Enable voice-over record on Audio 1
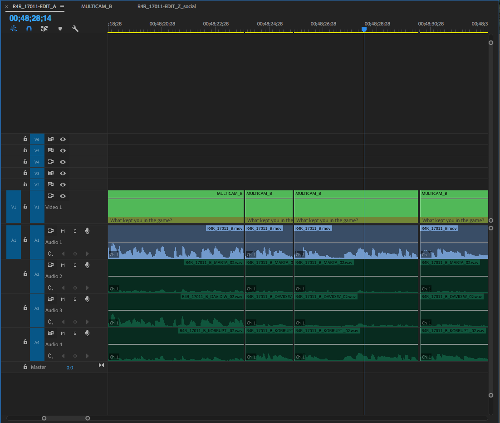This screenshot has width=500, height=423. (x=87, y=231)
